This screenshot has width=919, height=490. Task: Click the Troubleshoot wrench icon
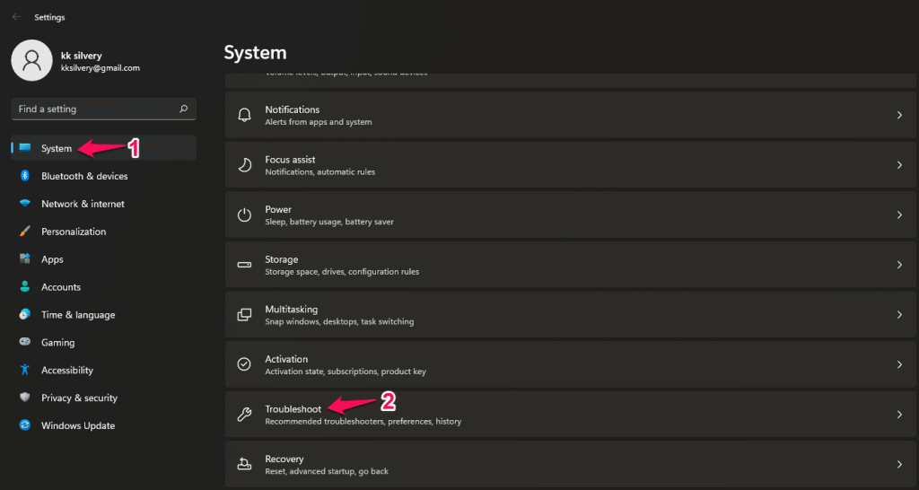point(244,415)
